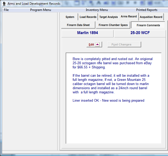Select the Firearm Comments button

tap(148, 25)
